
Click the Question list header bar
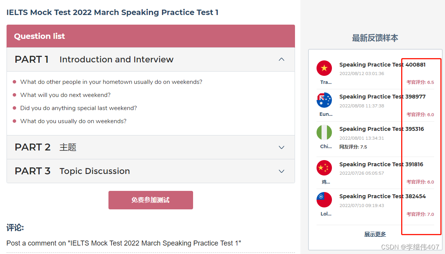(151, 36)
